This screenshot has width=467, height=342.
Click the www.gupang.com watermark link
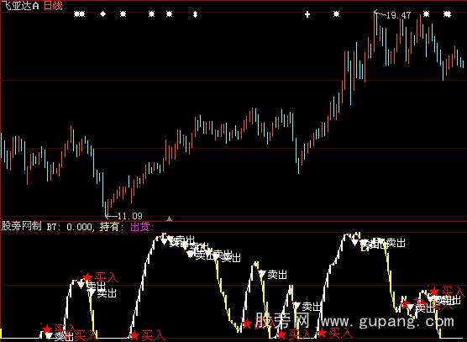[x=388, y=322]
